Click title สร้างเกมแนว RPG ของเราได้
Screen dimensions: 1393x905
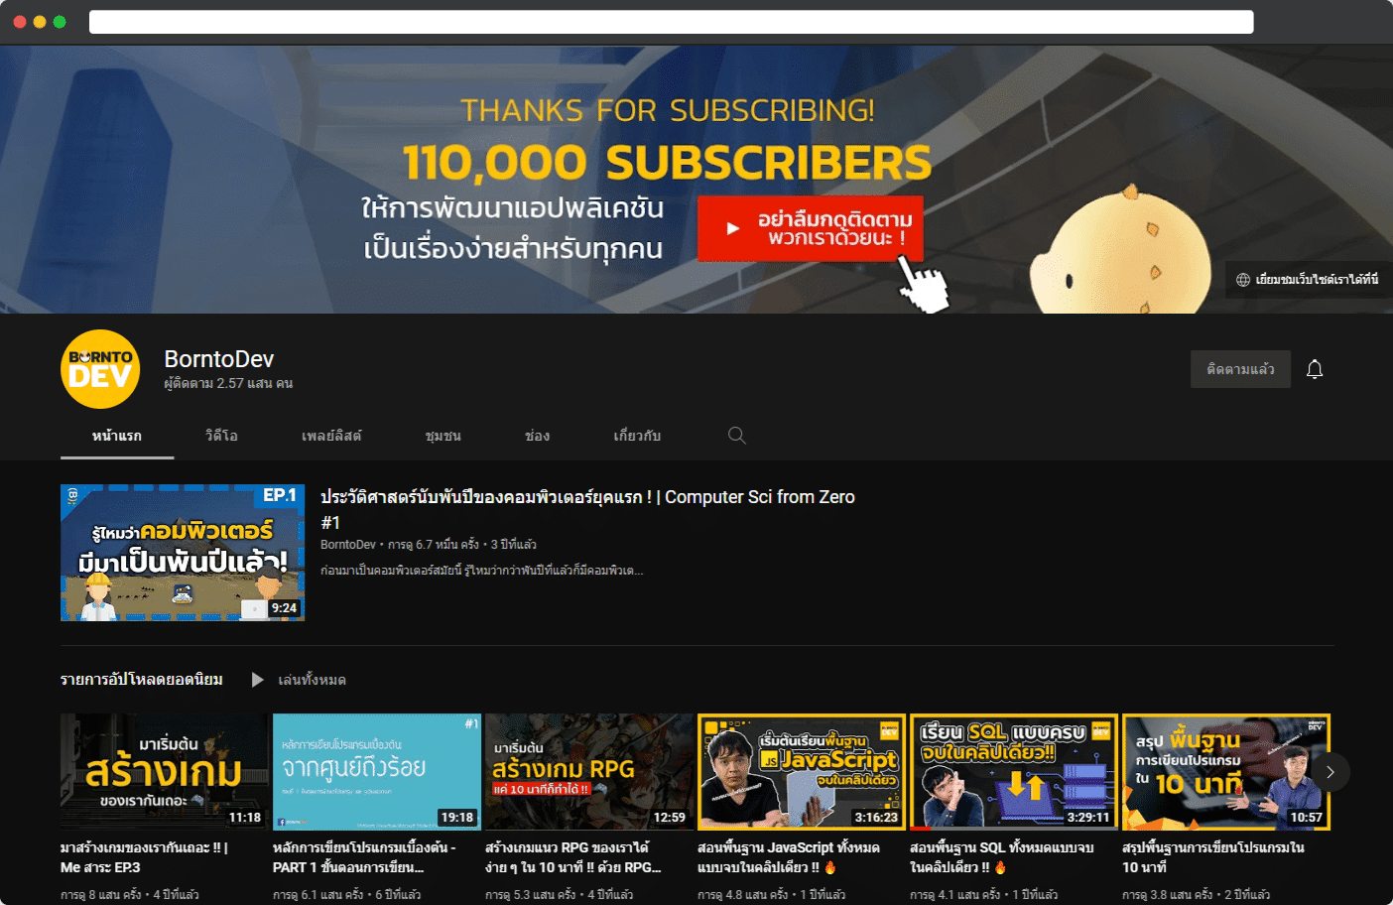point(573,857)
